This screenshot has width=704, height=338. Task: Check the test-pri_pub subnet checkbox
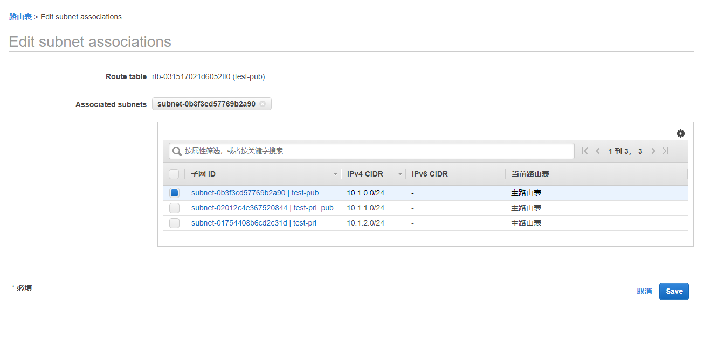pyautogui.click(x=174, y=208)
